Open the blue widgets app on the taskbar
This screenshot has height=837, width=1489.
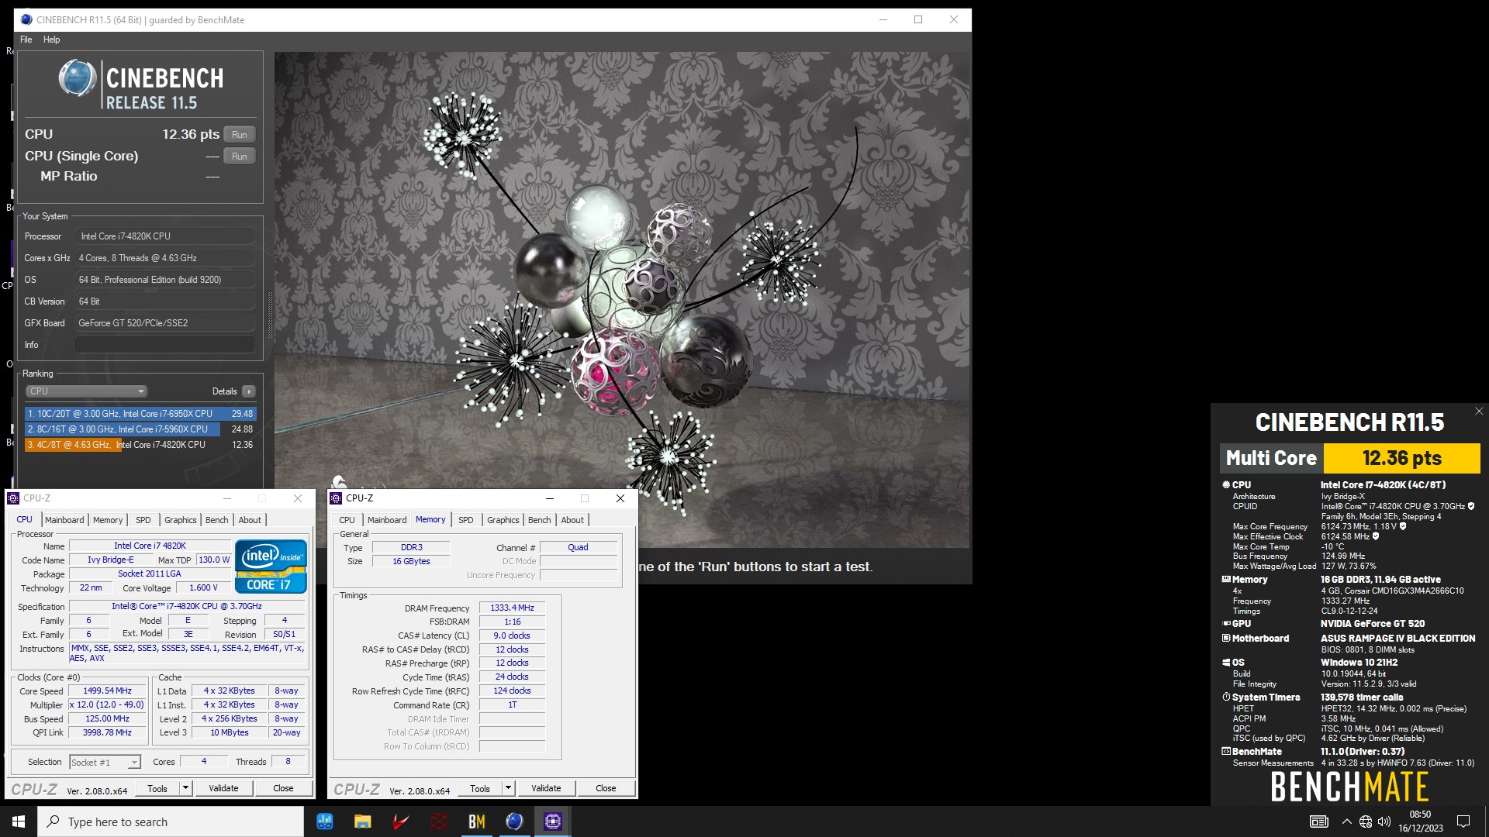pyautogui.click(x=324, y=821)
